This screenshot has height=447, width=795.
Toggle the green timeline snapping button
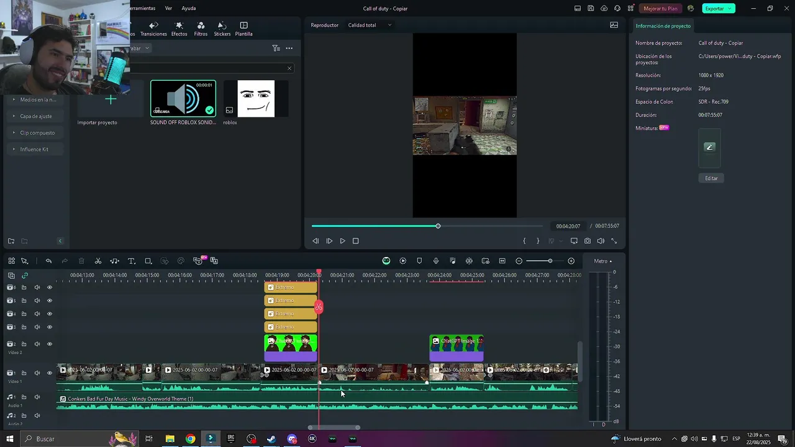tap(386, 261)
